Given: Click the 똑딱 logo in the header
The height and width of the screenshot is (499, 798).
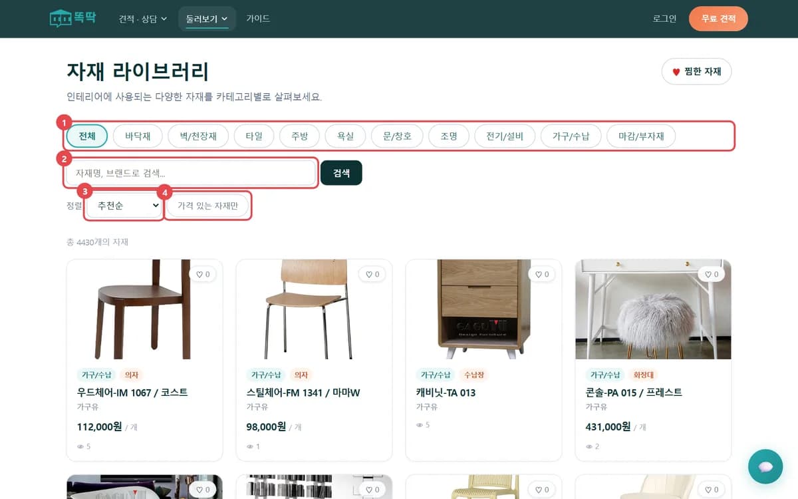Looking at the screenshot, I should (x=72, y=18).
